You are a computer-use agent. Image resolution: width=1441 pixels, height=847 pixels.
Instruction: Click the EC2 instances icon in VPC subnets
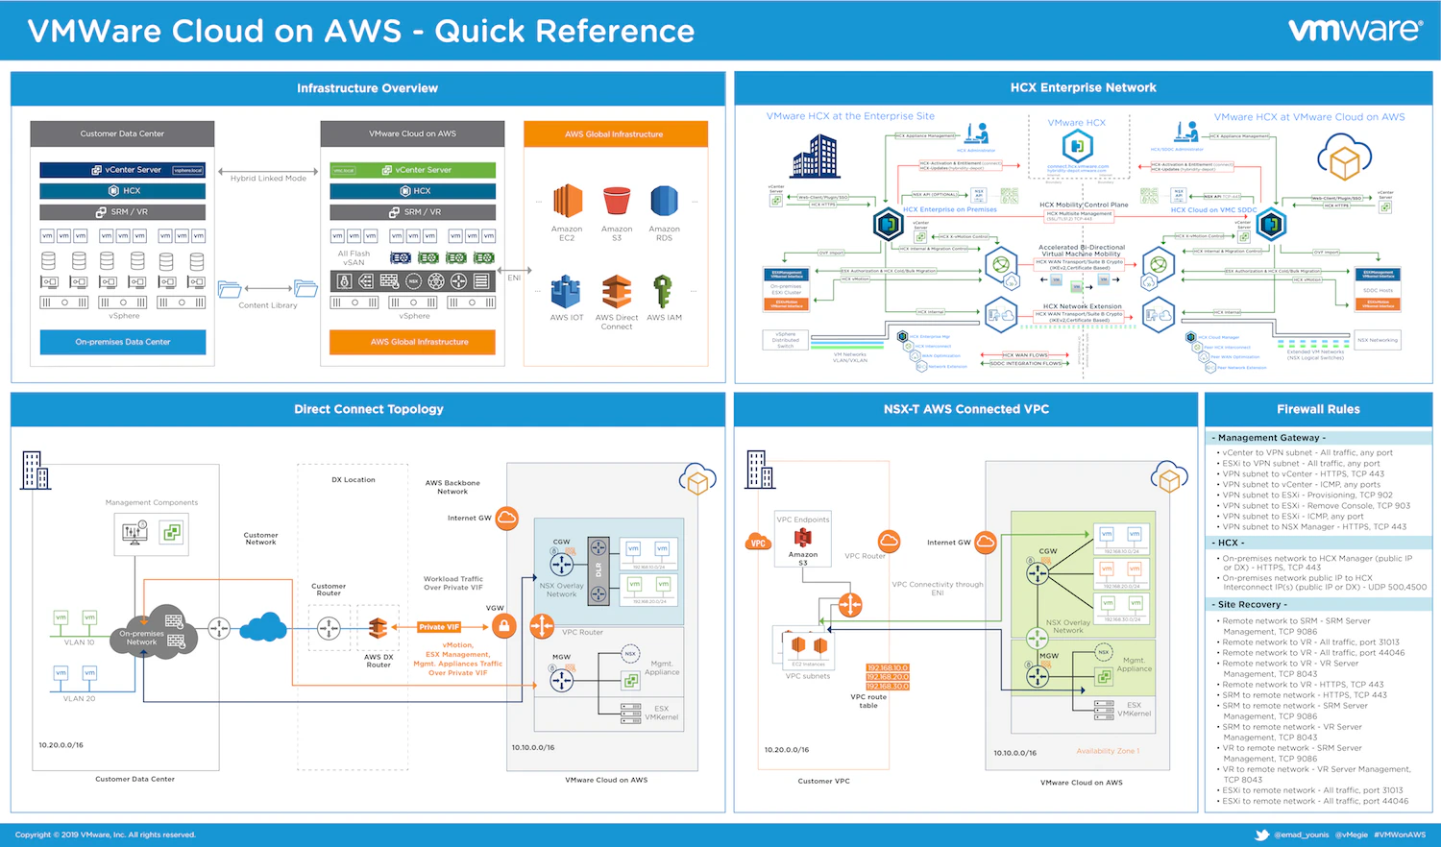[x=809, y=646]
